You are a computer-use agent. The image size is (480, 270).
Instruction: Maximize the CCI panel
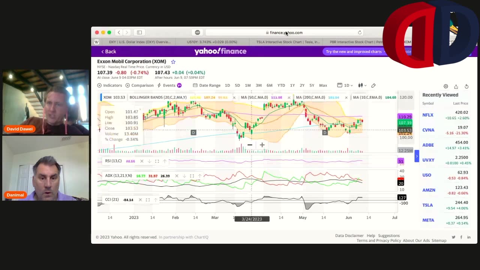[148, 200]
